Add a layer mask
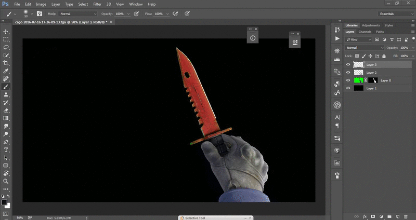Screen dimensions: 416x220 373,216
